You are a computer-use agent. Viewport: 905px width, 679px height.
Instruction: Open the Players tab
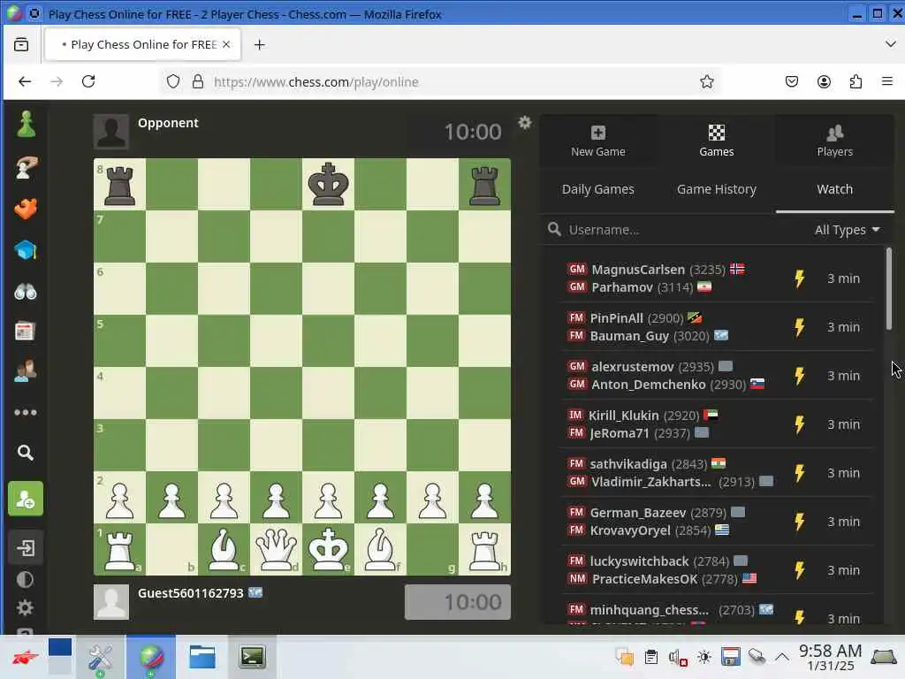tap(834, 141)
